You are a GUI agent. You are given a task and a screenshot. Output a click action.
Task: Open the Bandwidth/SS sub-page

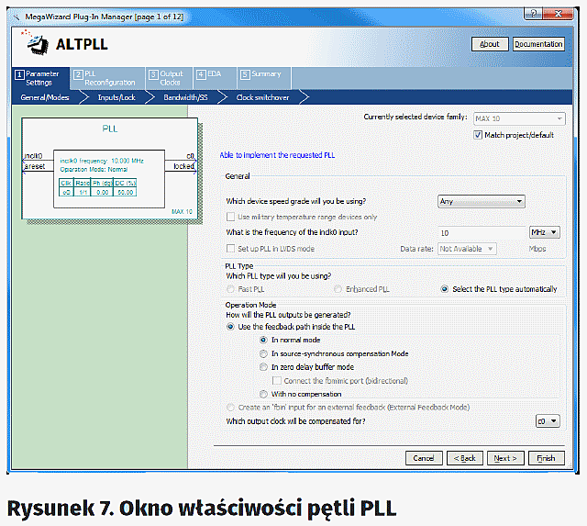click(185, 96)
